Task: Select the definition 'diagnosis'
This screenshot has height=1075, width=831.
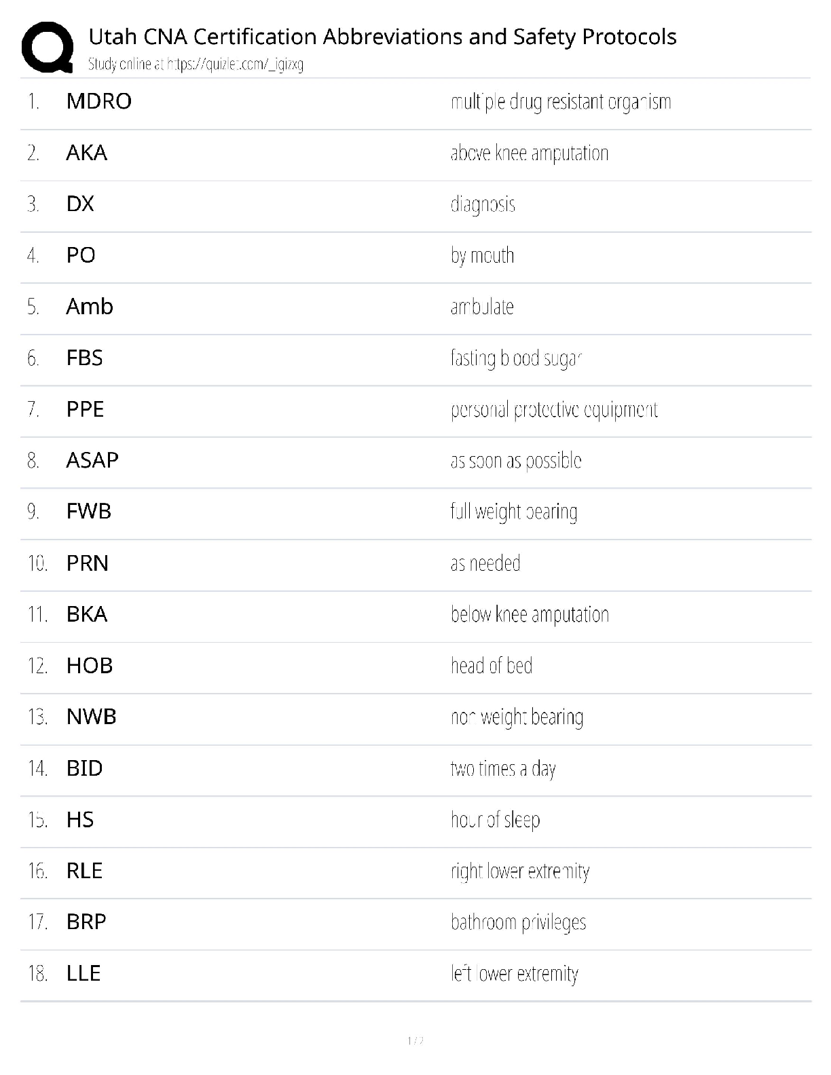Action: (x=483, y=204)
